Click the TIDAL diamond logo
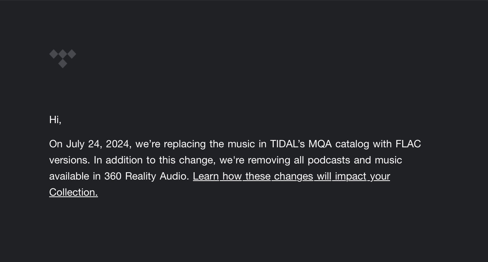 (63, 58)
